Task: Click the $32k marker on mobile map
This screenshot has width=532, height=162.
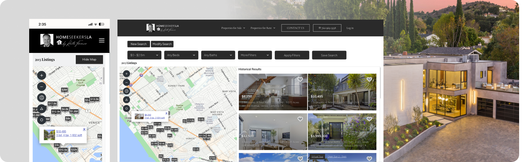Action: coord(74,150)
